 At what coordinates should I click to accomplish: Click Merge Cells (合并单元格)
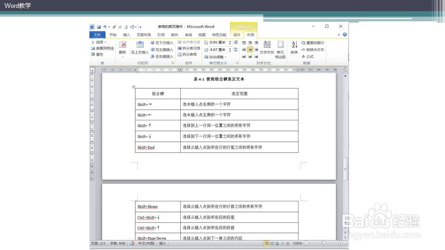point(189,42)
